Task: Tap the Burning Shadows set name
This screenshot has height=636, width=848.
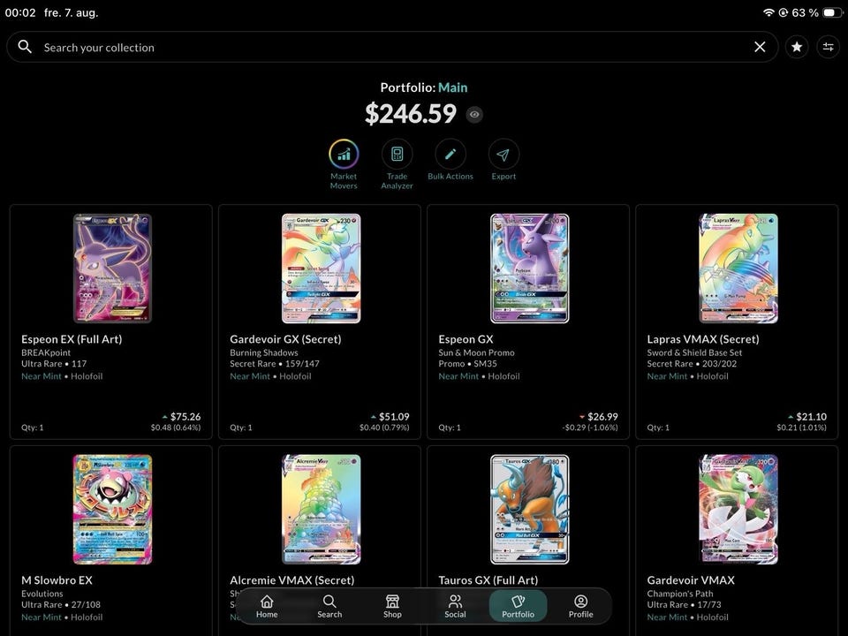Action: pos(264,352)
